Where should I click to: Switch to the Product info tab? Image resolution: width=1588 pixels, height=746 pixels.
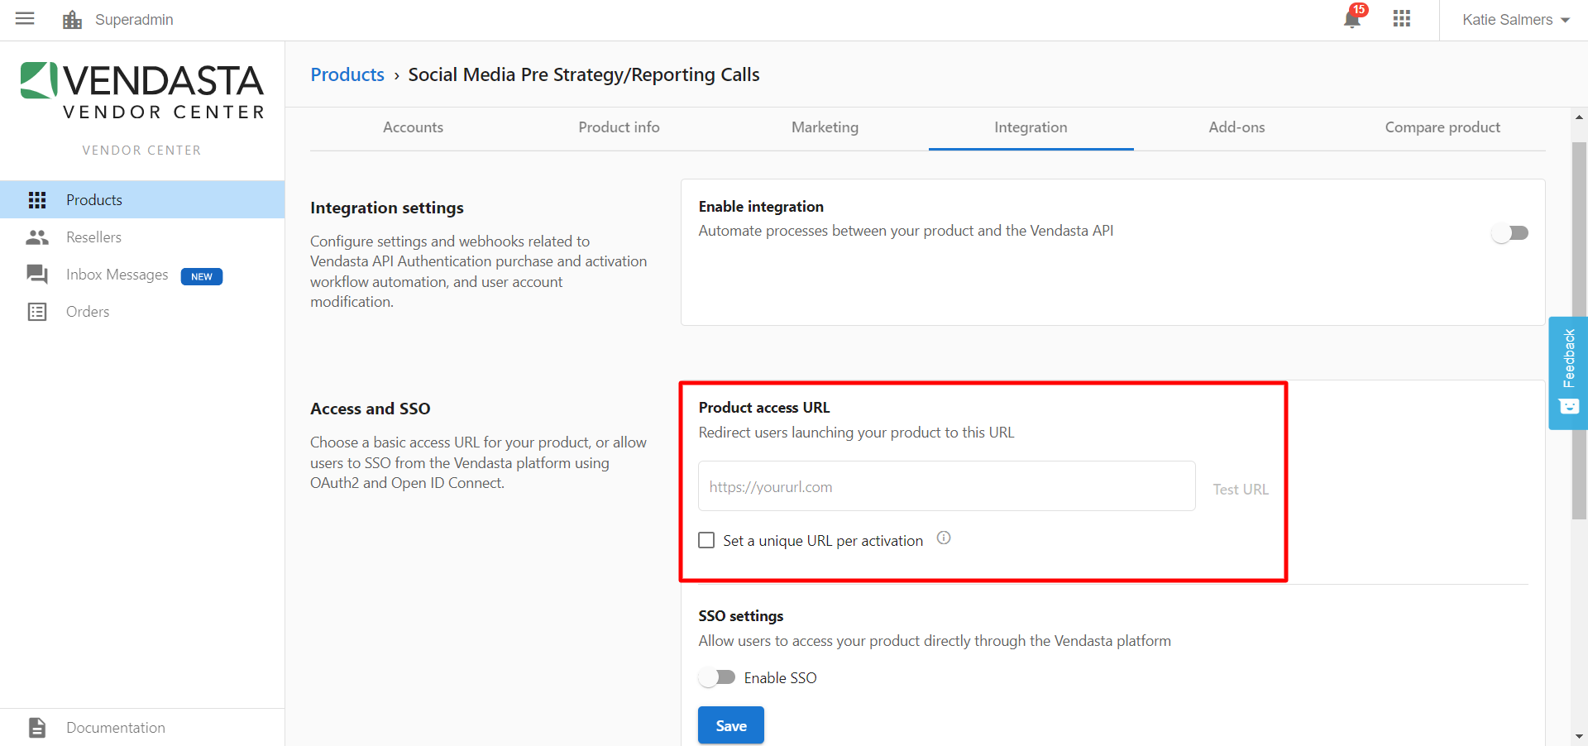pos(619,127)
